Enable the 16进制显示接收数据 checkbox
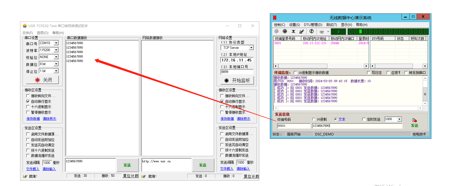The width and height of the screenshot is (474, 186). [x=295, y=73]
